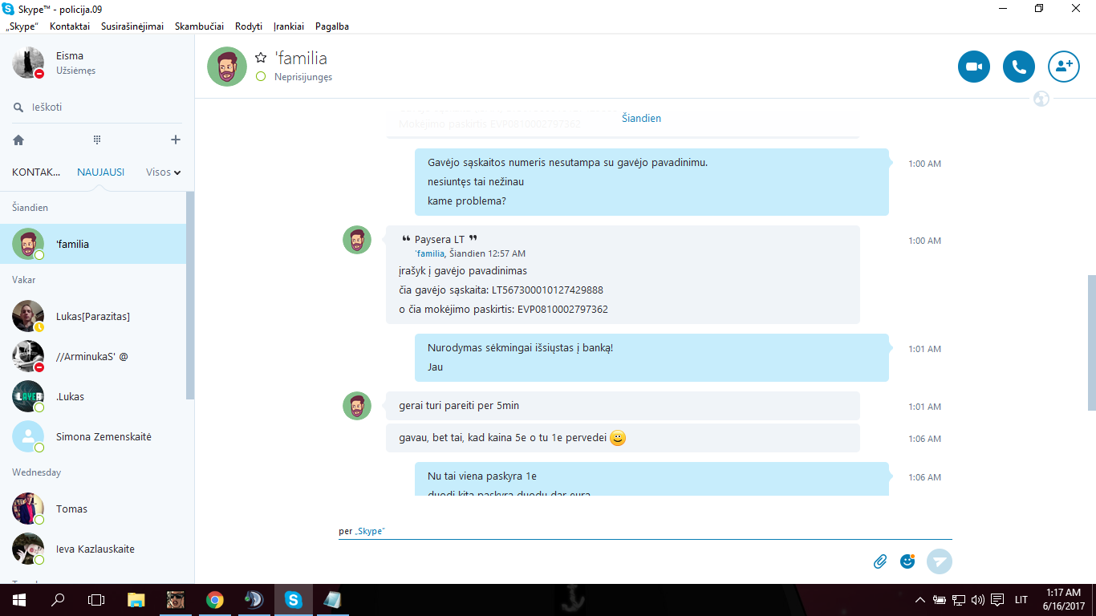Start a voice call with 'familia
The width and height of the screenshot is (1096, 616).
click(x=1019, y=67)
